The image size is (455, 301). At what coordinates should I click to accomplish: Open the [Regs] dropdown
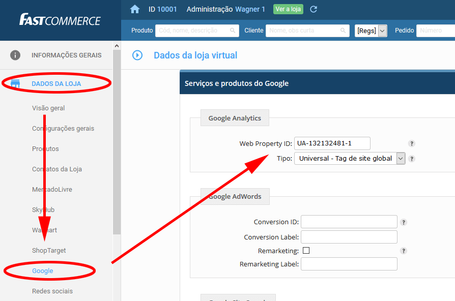click(x=371, y=31)
